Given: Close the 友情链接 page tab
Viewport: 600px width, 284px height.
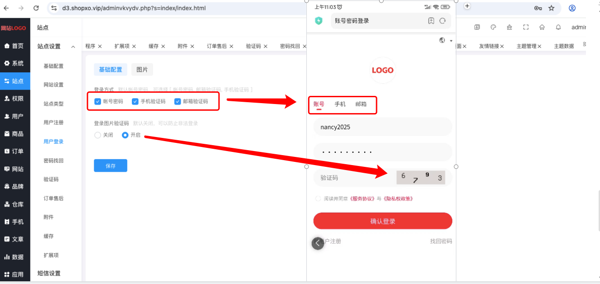Looking at the screenshot, I should (502, 46).
